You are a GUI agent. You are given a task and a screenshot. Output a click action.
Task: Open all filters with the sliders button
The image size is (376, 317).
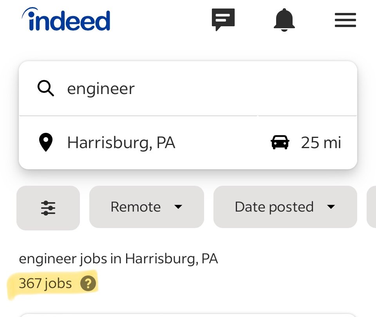[x=48, y=208]
